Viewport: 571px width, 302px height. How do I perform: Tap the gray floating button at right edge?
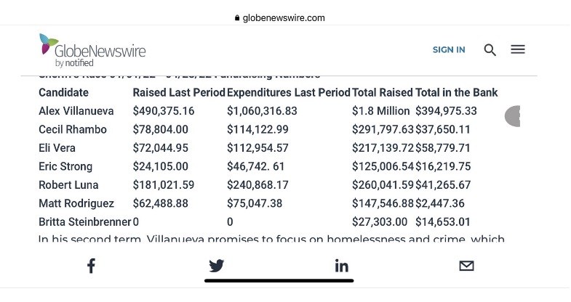coord(513,116)
